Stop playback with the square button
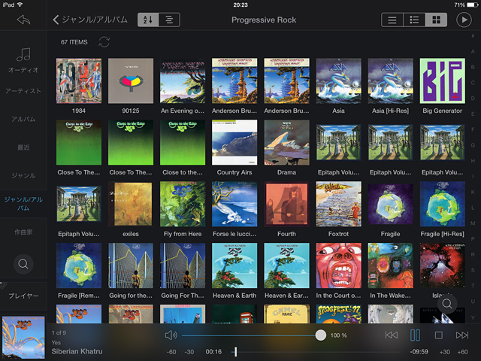Image resolution: width=481 pixels, height=361 pixels. click(x=439, y=335)
